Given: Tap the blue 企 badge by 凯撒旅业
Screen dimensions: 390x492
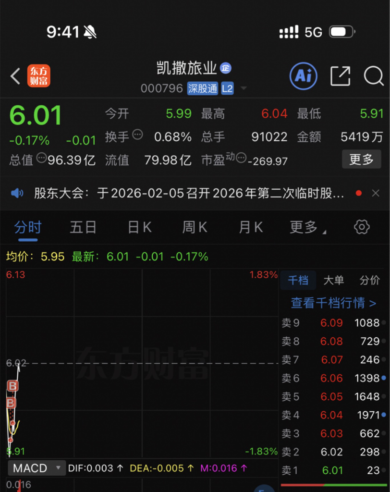Looking at the screenshot, I should (x=226, y=68).
